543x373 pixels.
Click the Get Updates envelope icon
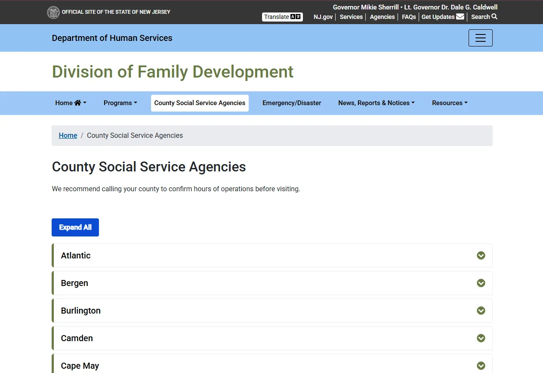pos(460,17)
